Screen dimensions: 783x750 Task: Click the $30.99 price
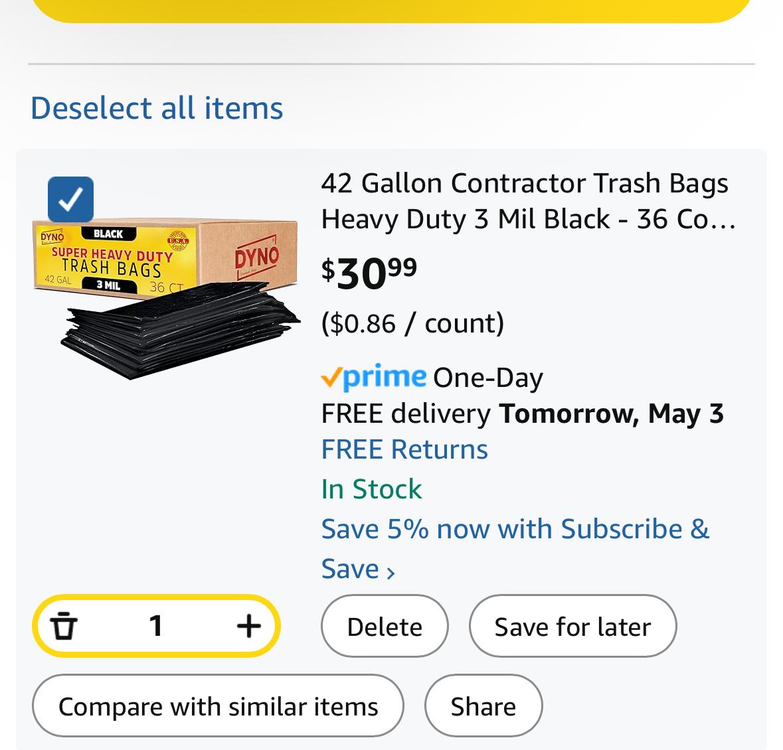pyautogui.click(x=369, y=273)
